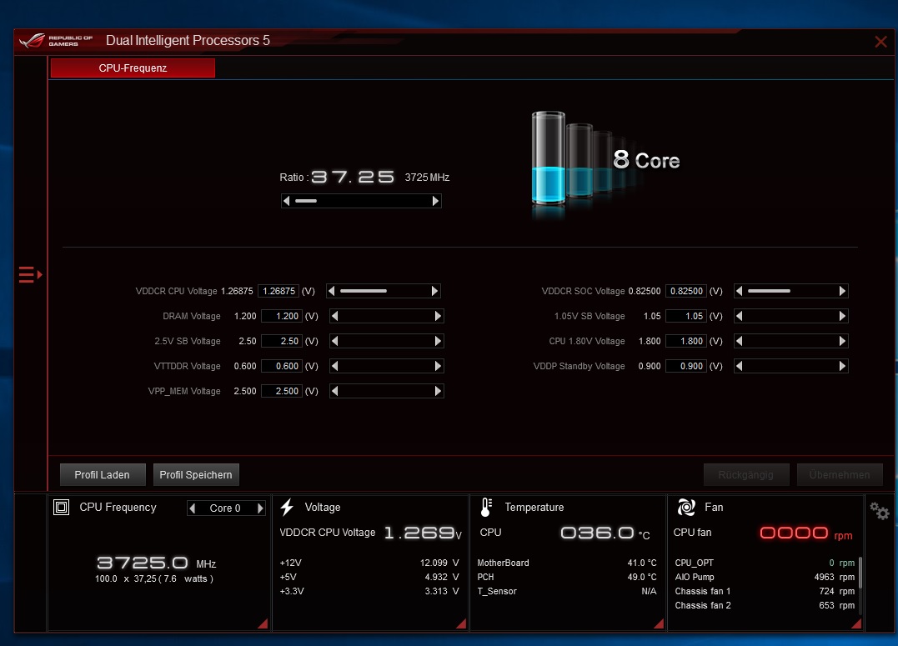
Task: Increase VPP_MEM Voltage with right arrow
Action: coord(438,391)
